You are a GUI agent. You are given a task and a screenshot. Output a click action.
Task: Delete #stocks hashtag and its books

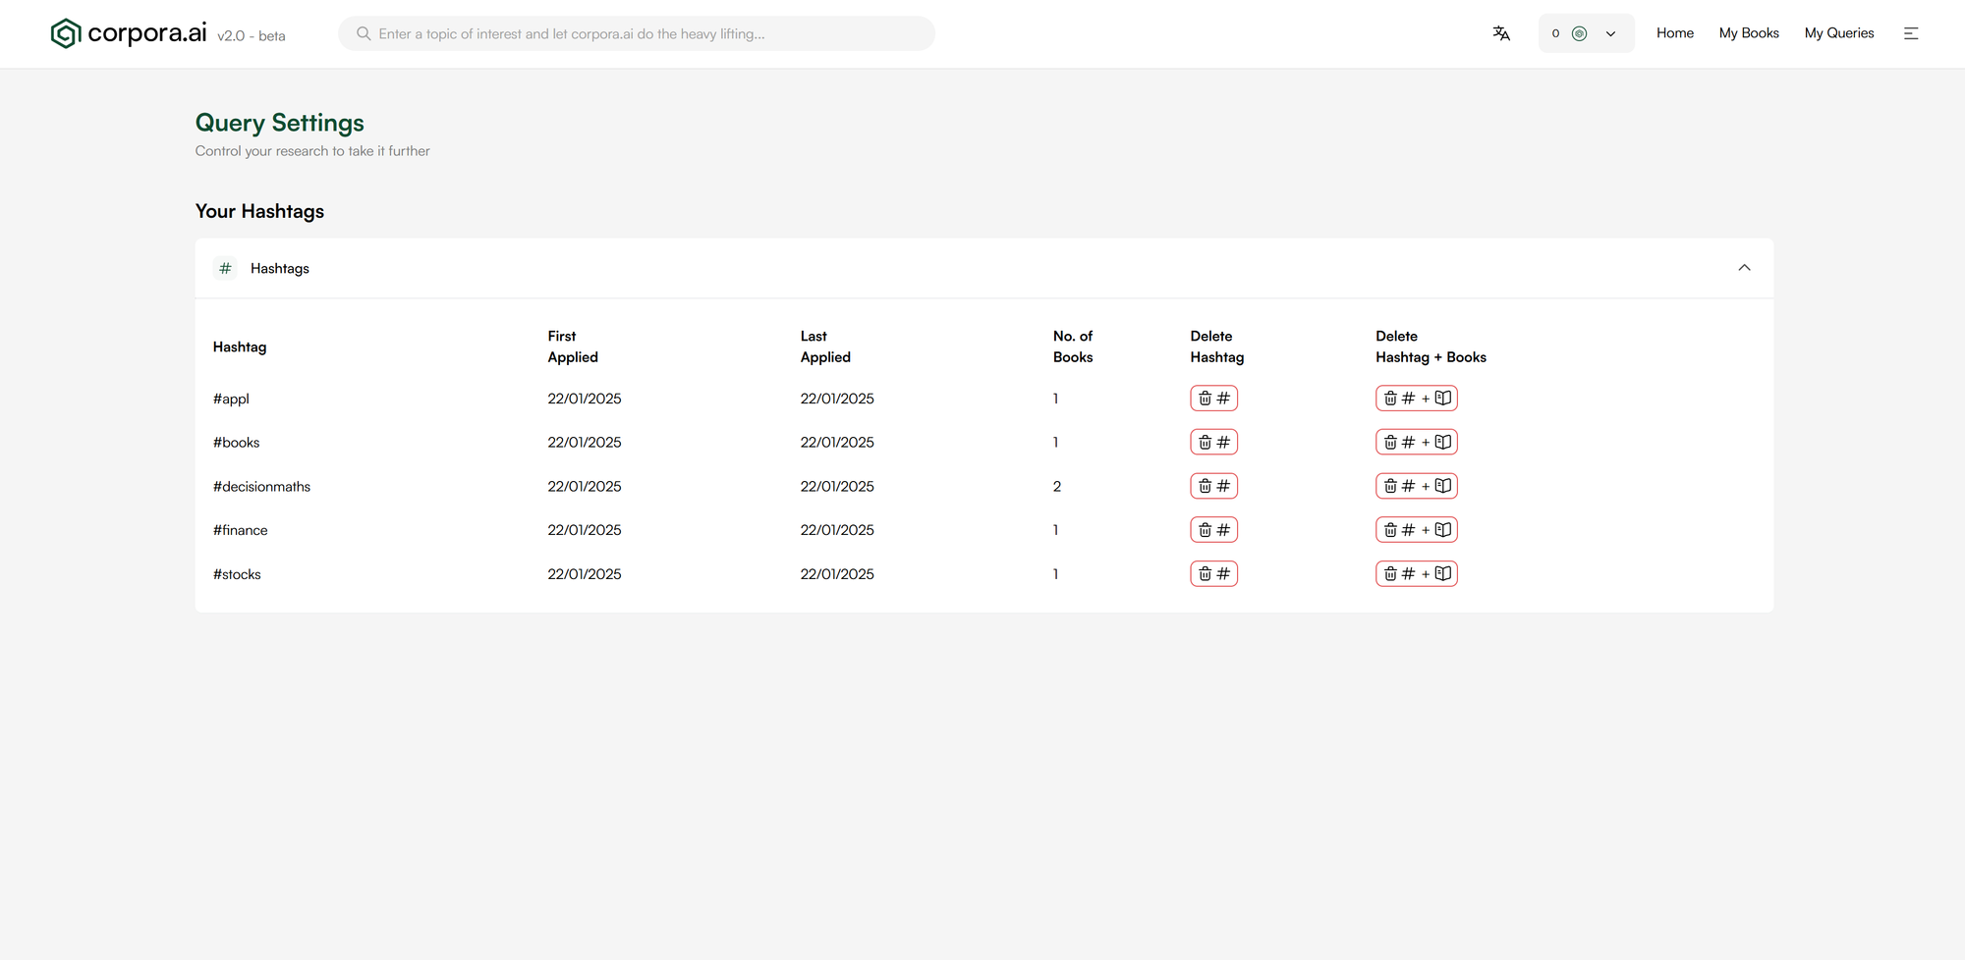tap(1416, 574)
